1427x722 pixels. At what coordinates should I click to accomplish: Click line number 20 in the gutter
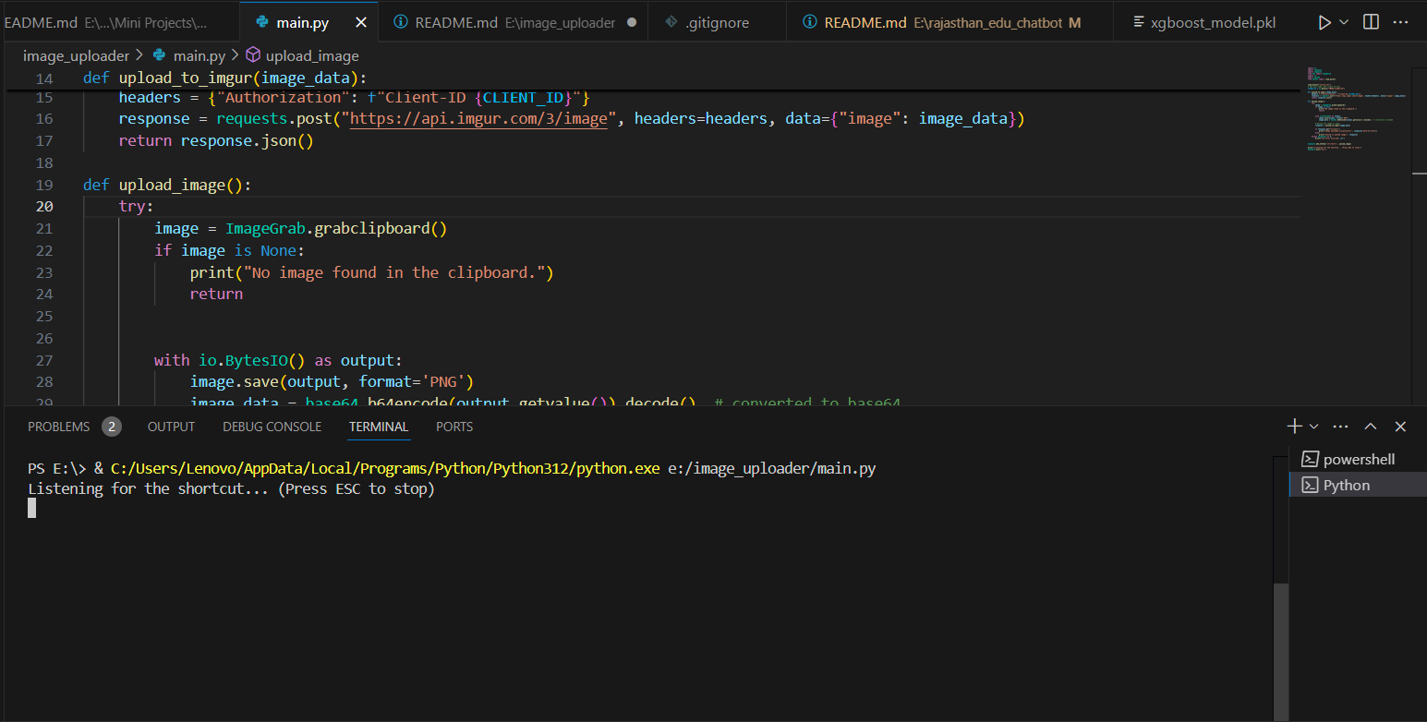point(44,206)
